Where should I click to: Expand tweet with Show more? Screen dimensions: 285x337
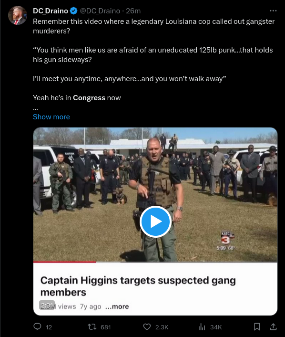click(x=51, y=116)
